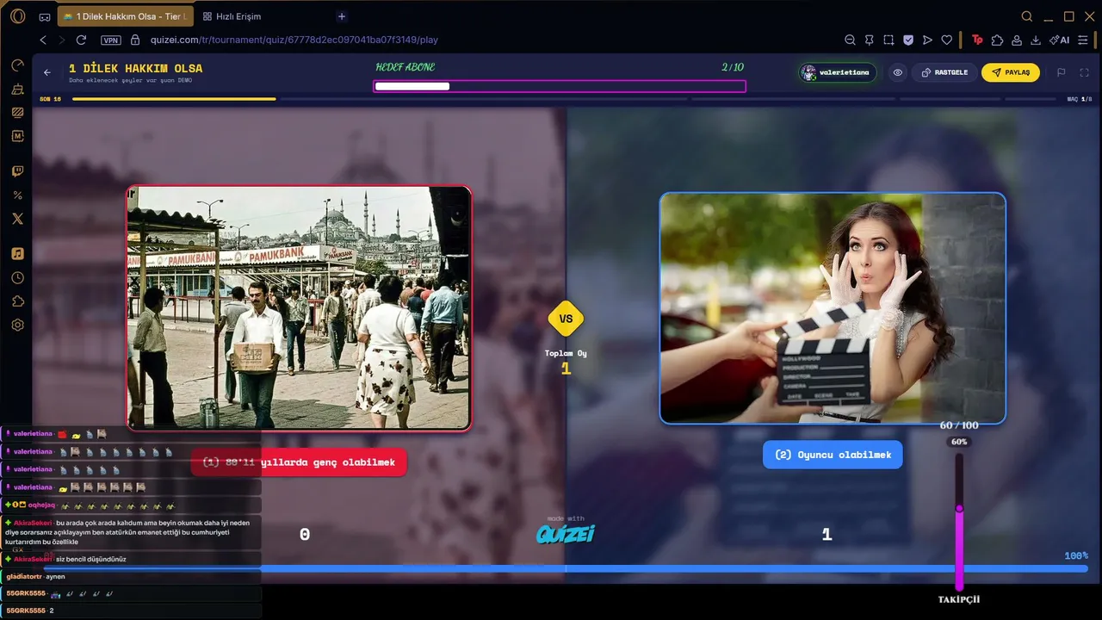Send page via the arrow flow icon
This screenshot has height=620, width=1102.
pyautogui.click(x=927, y=40)
